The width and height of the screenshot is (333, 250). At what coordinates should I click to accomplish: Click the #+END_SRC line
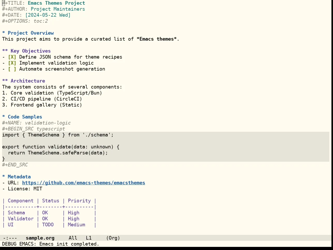tap(15, 165)
